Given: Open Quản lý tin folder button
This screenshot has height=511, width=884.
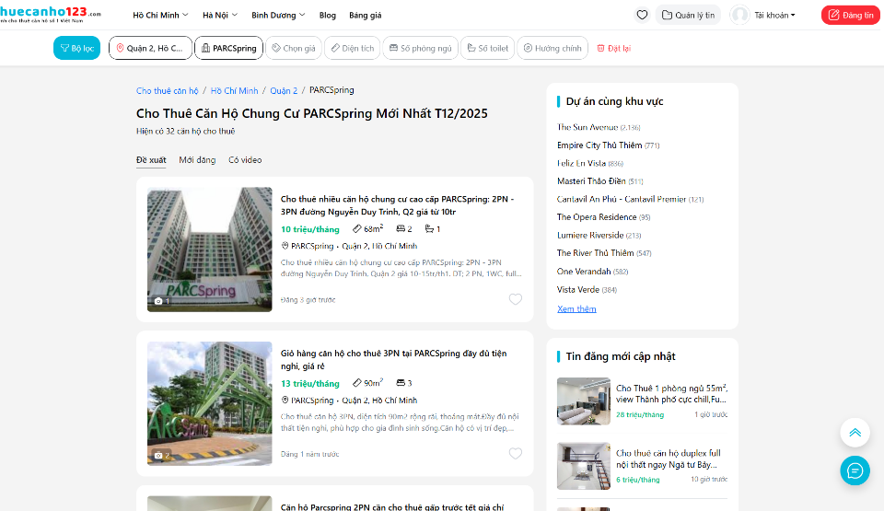Looking at the screenshot, I should click(688, 16).
